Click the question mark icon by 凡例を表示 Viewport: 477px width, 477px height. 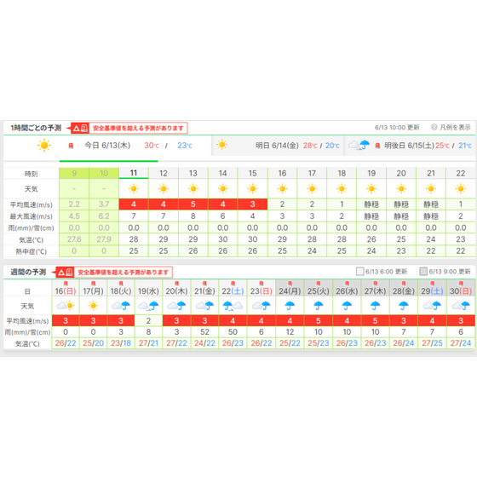[434, 127]
